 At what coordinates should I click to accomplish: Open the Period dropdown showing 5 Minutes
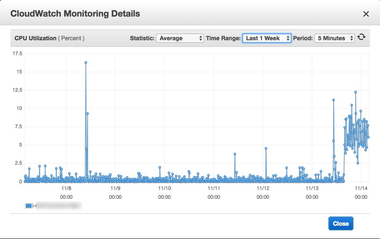tap(335, 38)
